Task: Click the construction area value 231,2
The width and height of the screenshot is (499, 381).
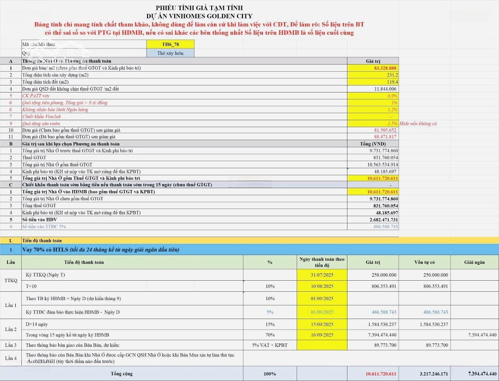Action: point(372,74)
